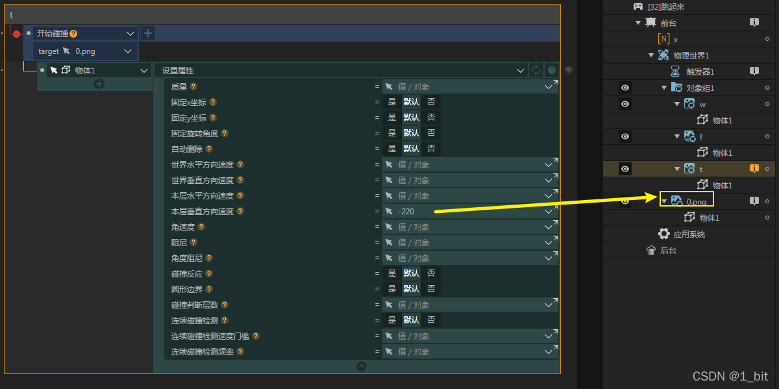Show help for 固定旋转角度
Viewport: 779px width, 389px height.
[225, 133]
